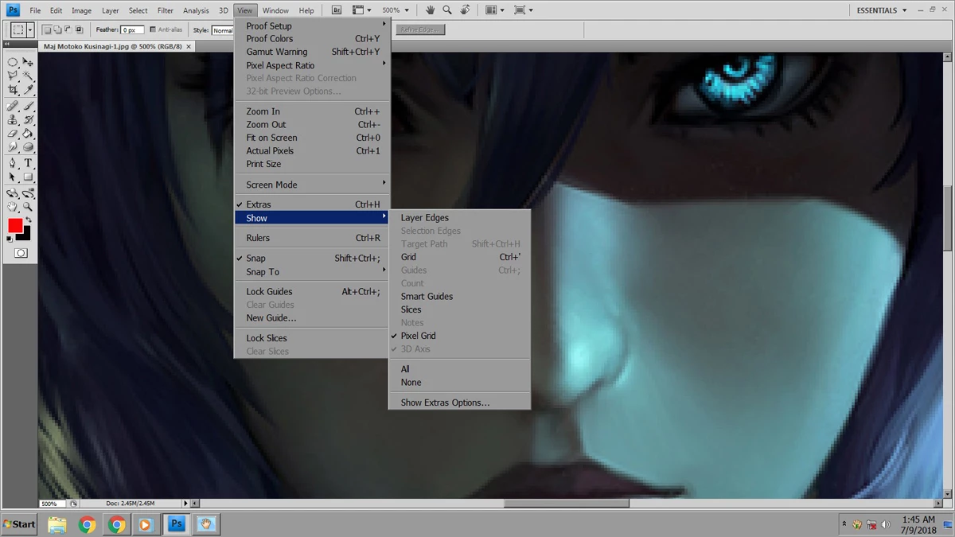The width and height of the screenshot is (955, 537).
Task: Select the Eraser tool
Action: click(x=13, y=133)
